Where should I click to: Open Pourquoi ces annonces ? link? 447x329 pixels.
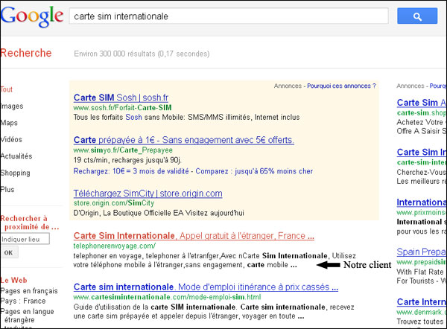tap(341, 86)
